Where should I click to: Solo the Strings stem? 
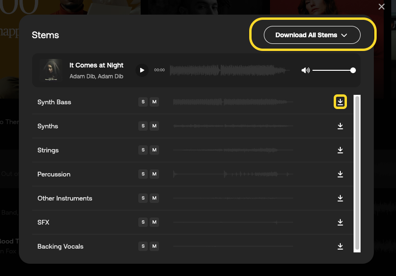point(143,150)
